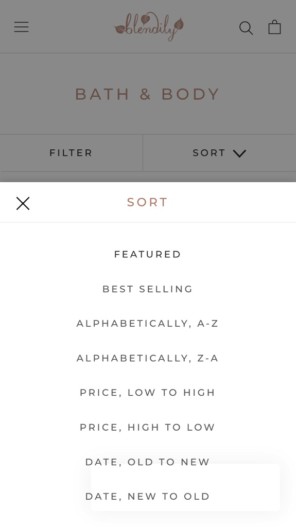The image size is (296, 527).
Task: Close the Sort panel with X
Action: 23,203
